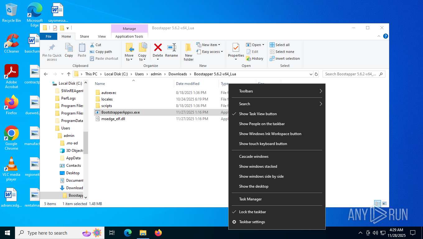
Task: Select the autoexec folder
Action: point(109,93)
